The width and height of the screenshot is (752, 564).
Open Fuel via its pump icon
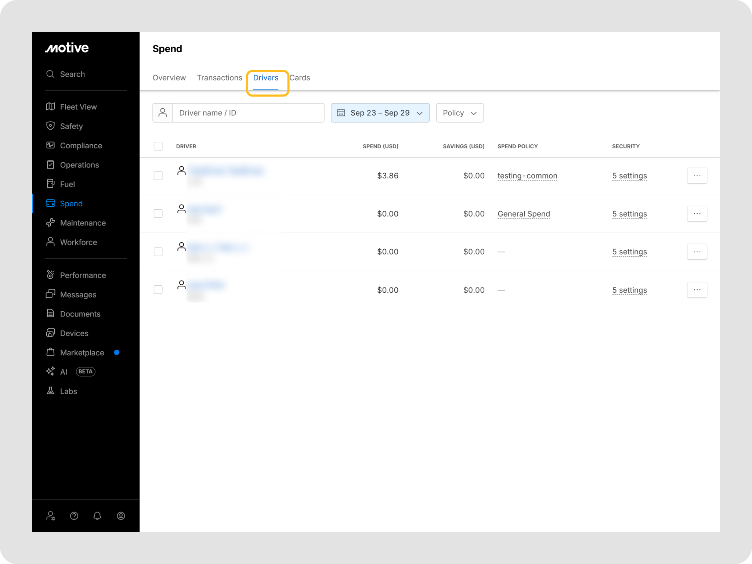[x=50, y=184]
